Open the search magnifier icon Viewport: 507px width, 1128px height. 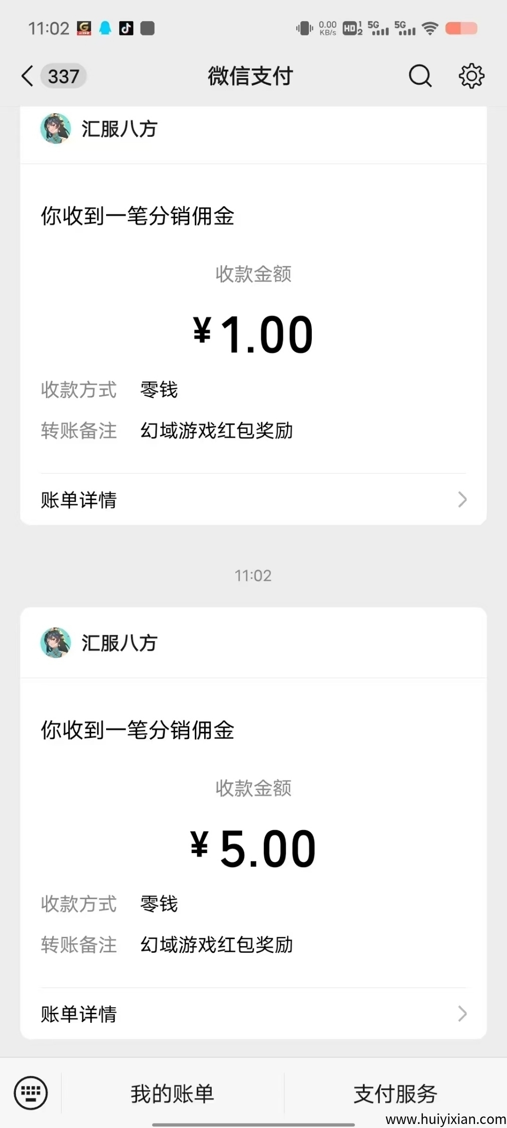420,76
